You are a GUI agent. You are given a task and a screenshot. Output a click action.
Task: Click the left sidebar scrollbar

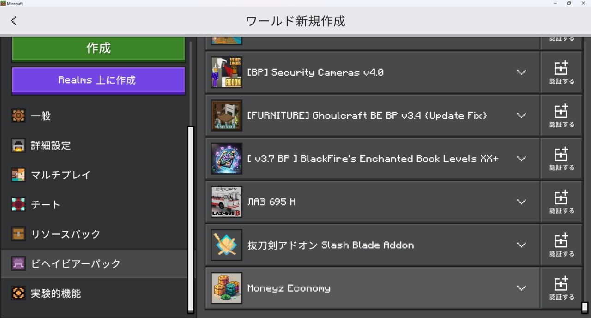click(191, 220)
